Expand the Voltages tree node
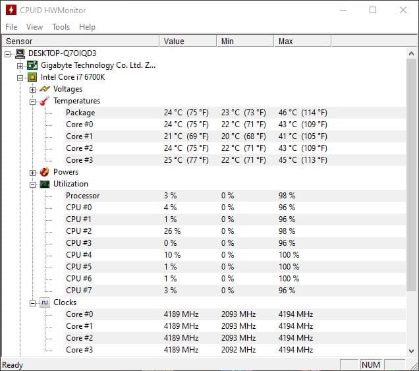 coord(32,89)
